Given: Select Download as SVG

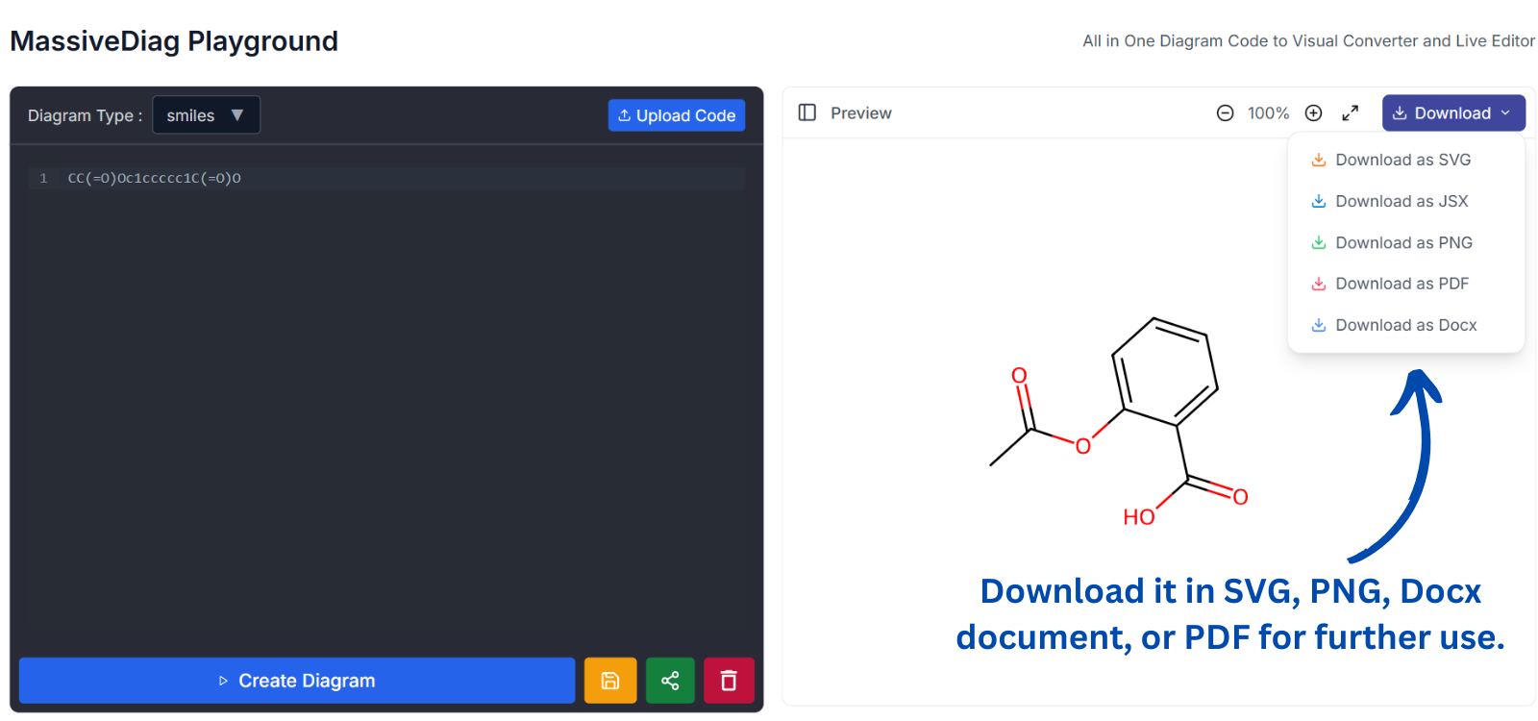Looking at the screenshot, I should 1402,160.
